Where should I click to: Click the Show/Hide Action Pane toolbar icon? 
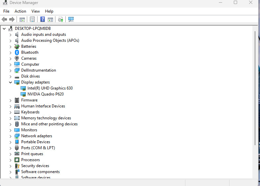click(50, 19)
